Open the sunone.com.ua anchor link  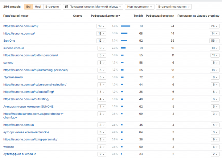click(x=14, y=48)
